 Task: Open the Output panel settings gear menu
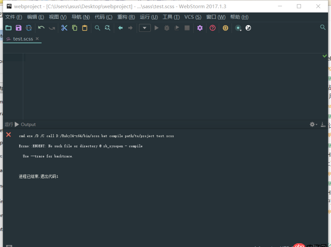pyautogui.click(x=312, y=124)
